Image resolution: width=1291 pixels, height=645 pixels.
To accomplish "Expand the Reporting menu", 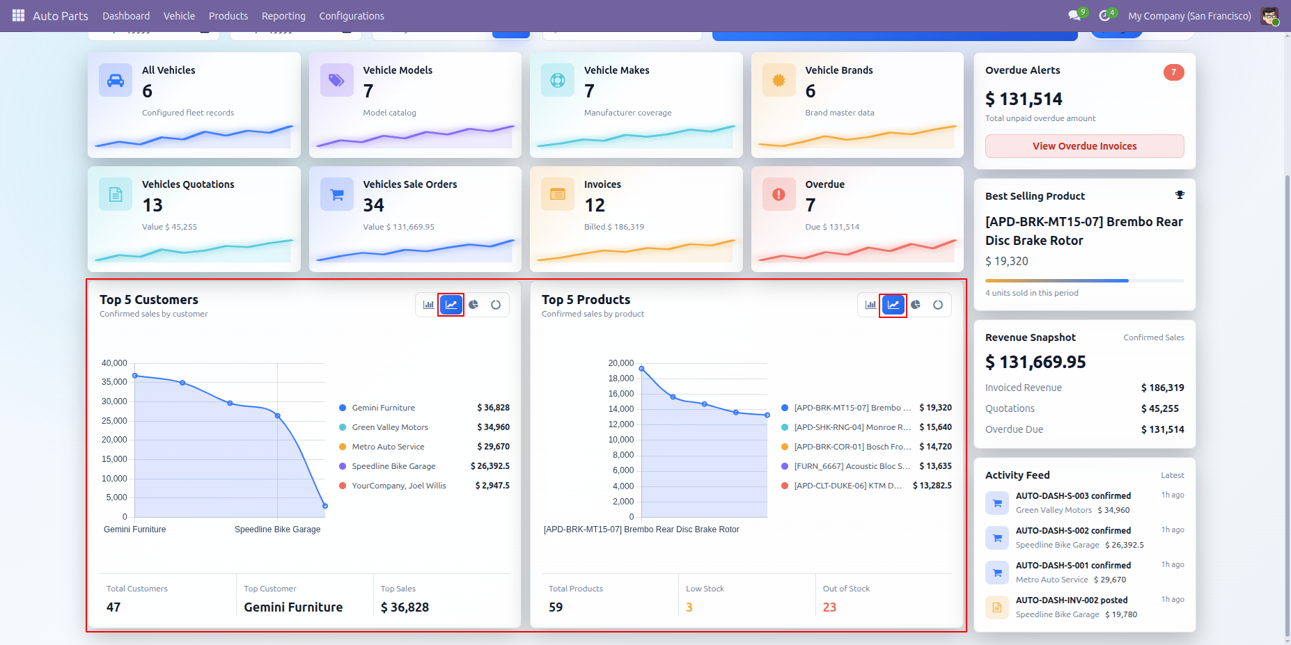I will pyautogui.click(x=283, y=16).
